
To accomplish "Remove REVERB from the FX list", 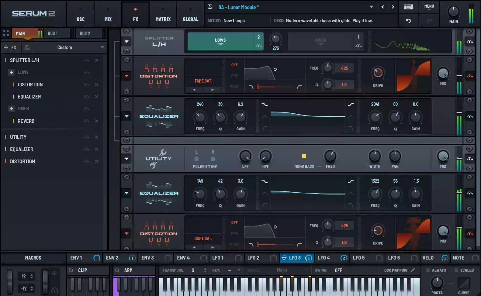I will tap(97, 121).
